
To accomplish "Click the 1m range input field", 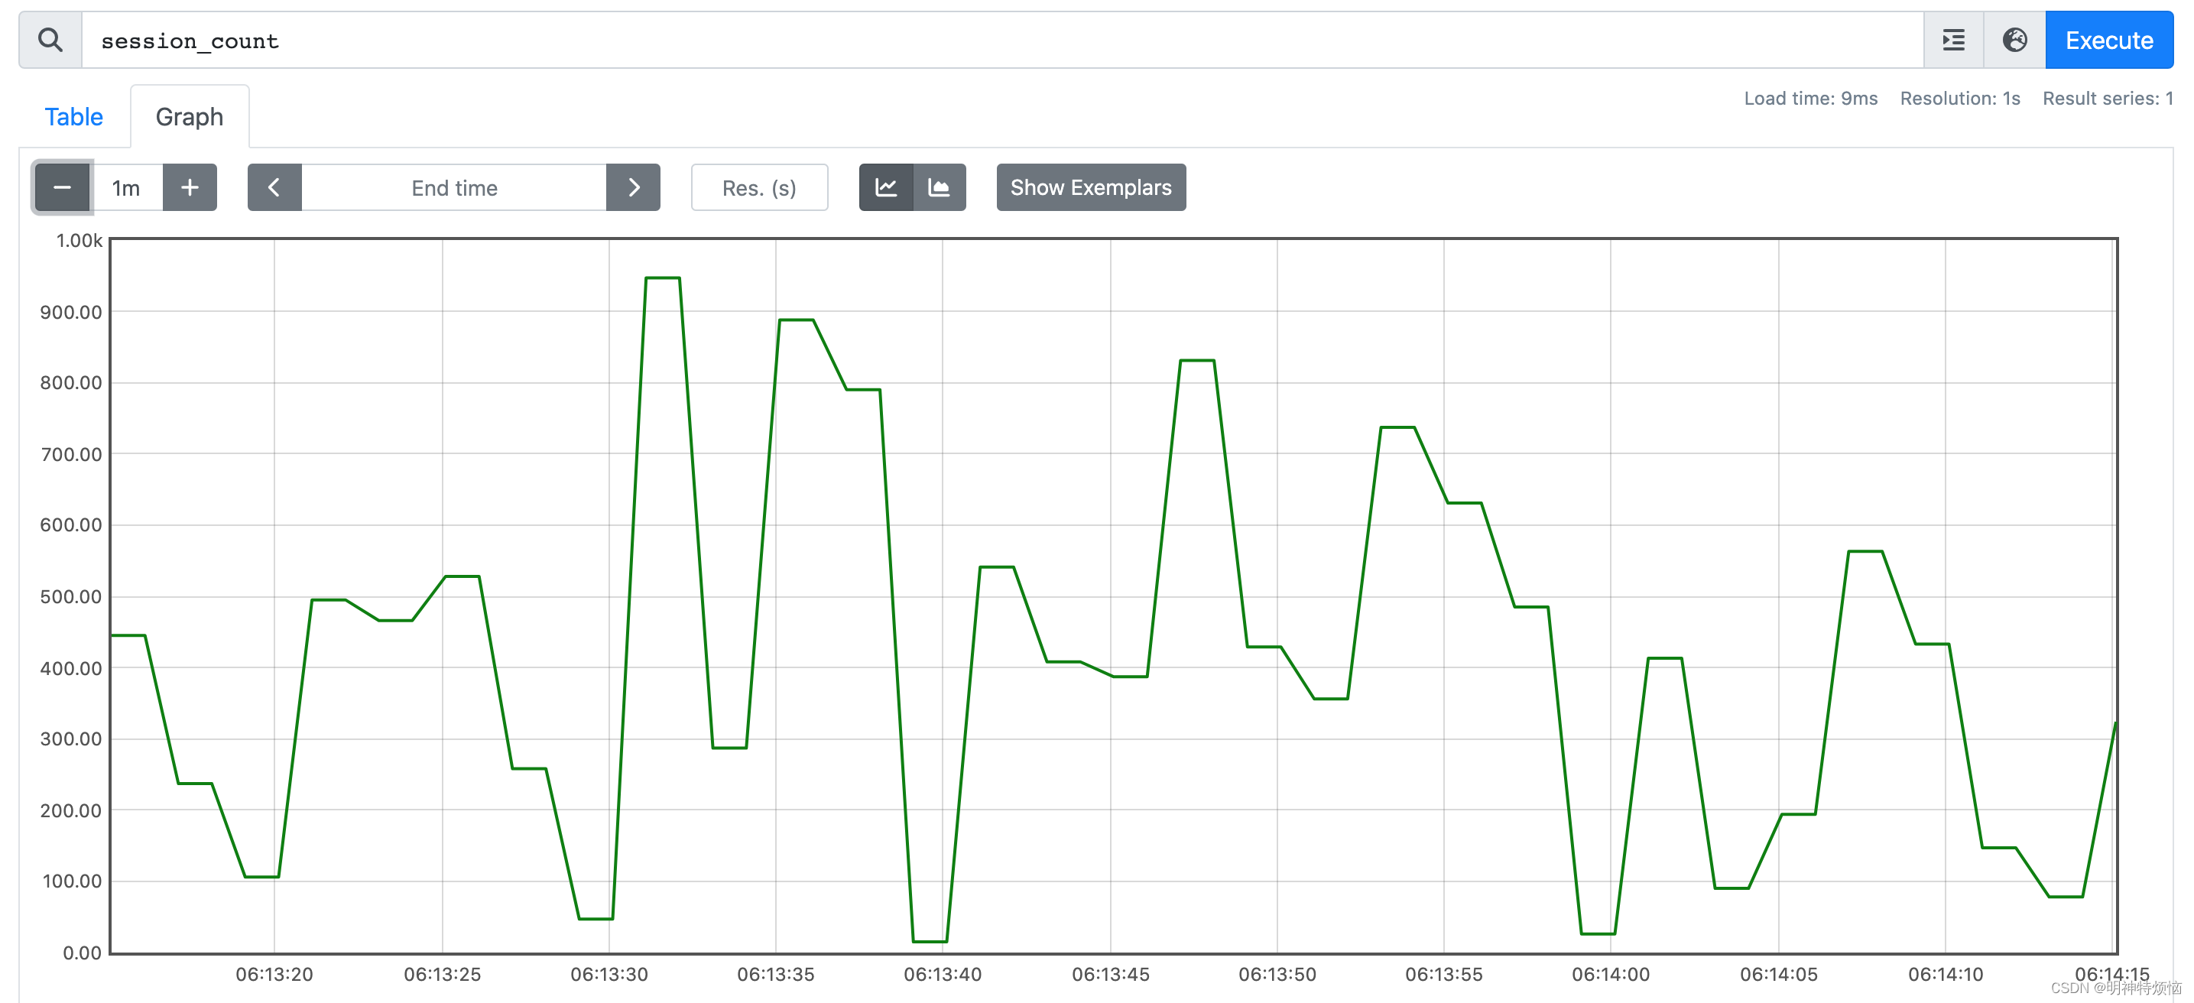I will [126, 187].
